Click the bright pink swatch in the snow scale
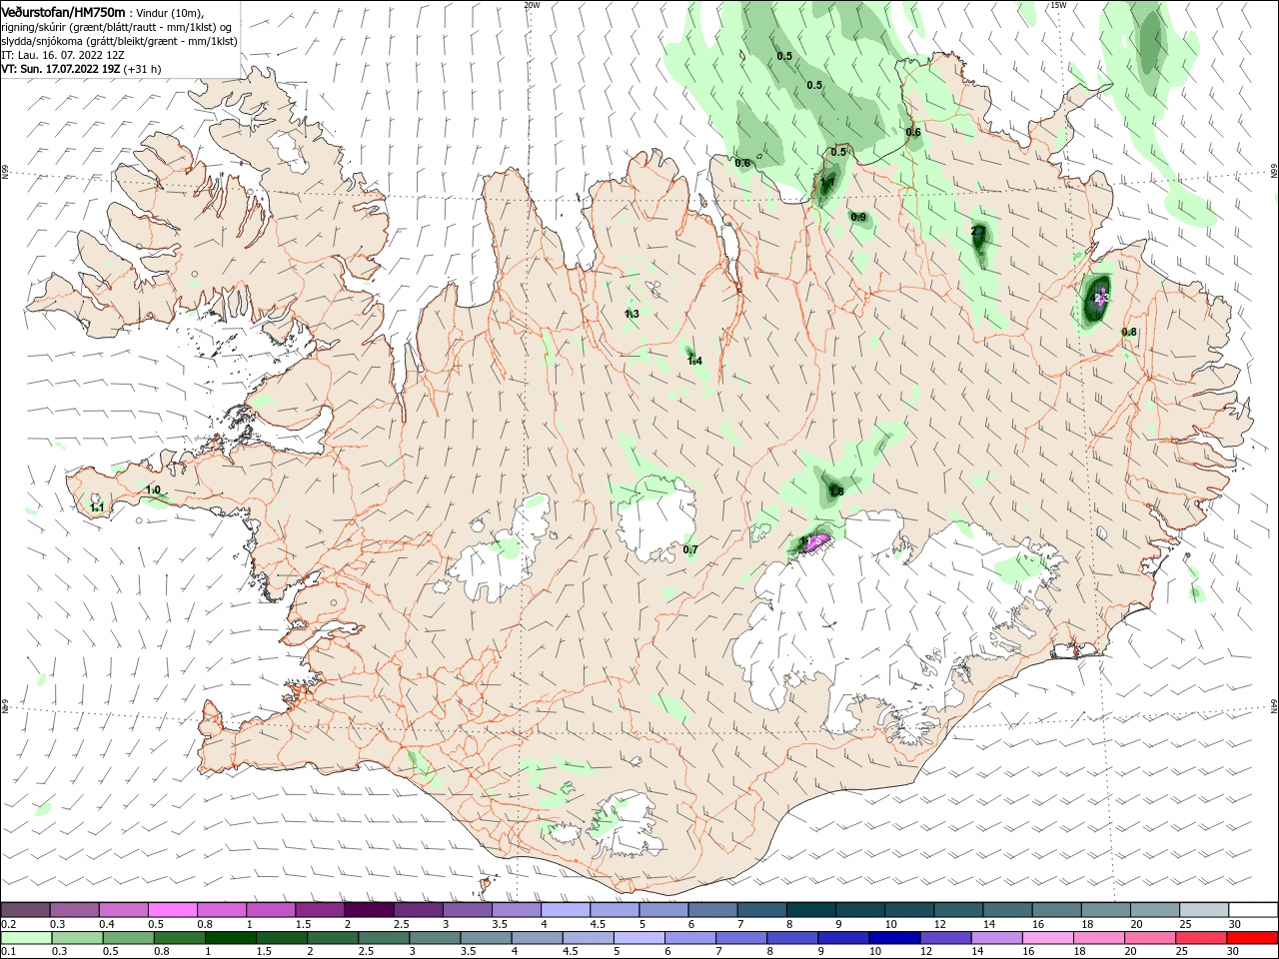 172,909
